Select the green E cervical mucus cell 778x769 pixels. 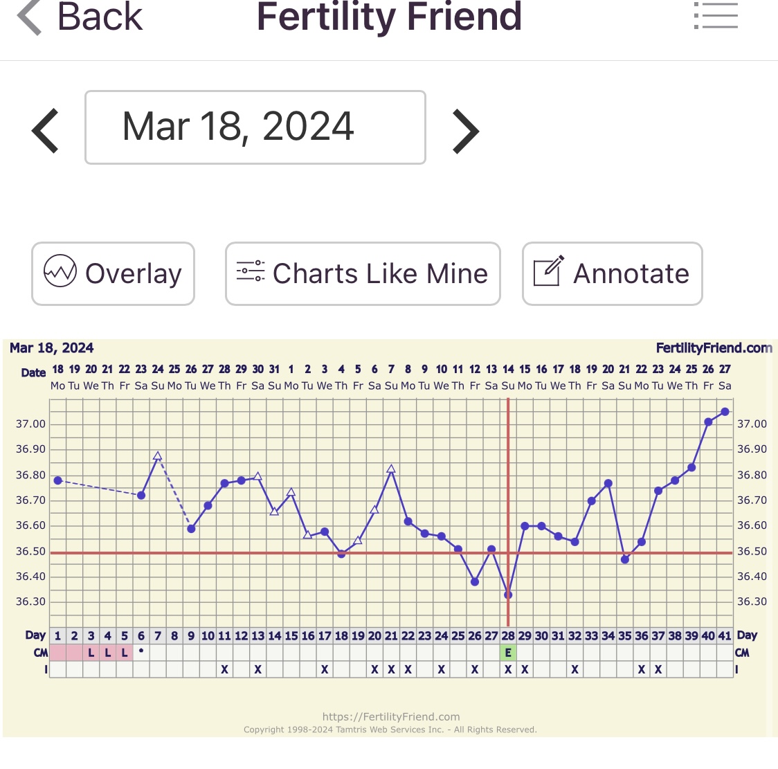tap(508, 653)
